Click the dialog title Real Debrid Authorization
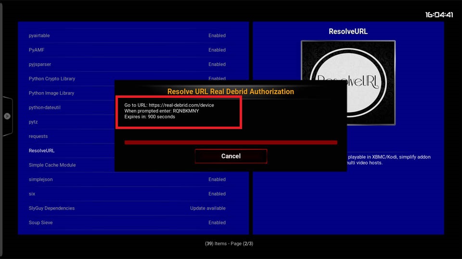462x259 pixels. tap(231, 92)
